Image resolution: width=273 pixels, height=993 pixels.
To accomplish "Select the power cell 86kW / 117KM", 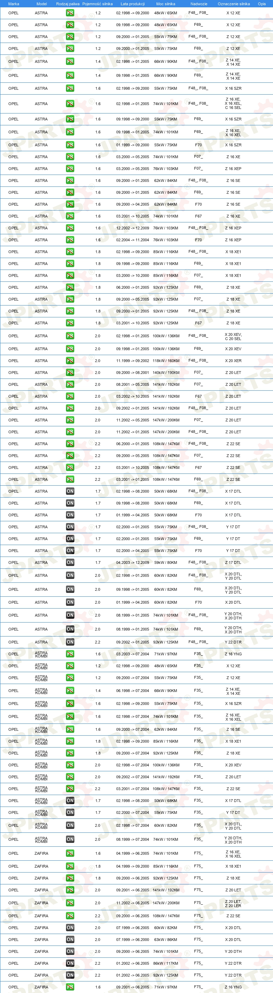I will (x=166, y=963).
